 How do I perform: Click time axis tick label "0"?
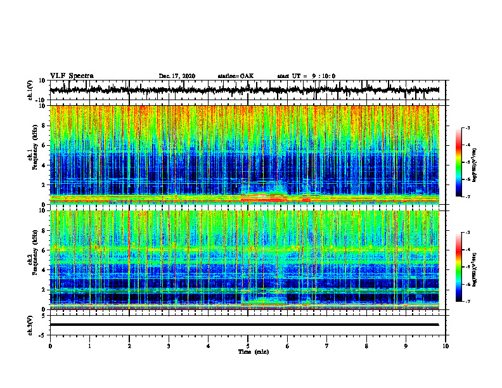(50, 346)
